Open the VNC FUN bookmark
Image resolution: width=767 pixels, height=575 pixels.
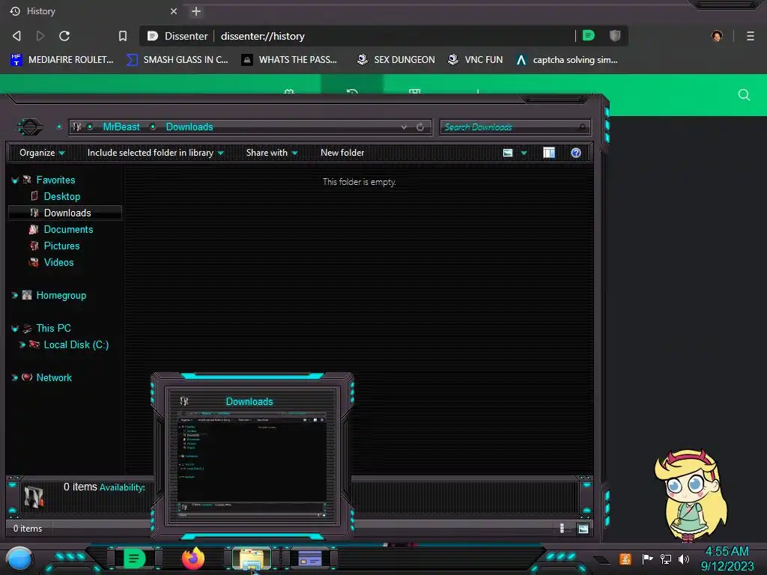[x=475, y=60]
